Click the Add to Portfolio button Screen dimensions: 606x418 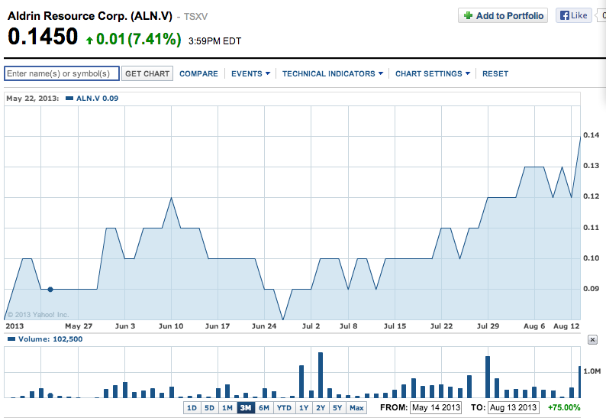[503, 15]
